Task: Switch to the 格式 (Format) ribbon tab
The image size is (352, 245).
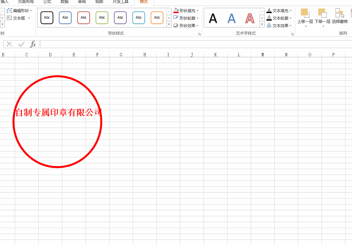Action: 144,2
